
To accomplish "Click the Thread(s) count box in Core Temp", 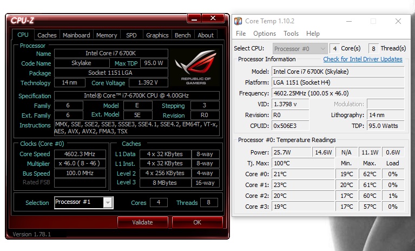I will tap(373, 48).
